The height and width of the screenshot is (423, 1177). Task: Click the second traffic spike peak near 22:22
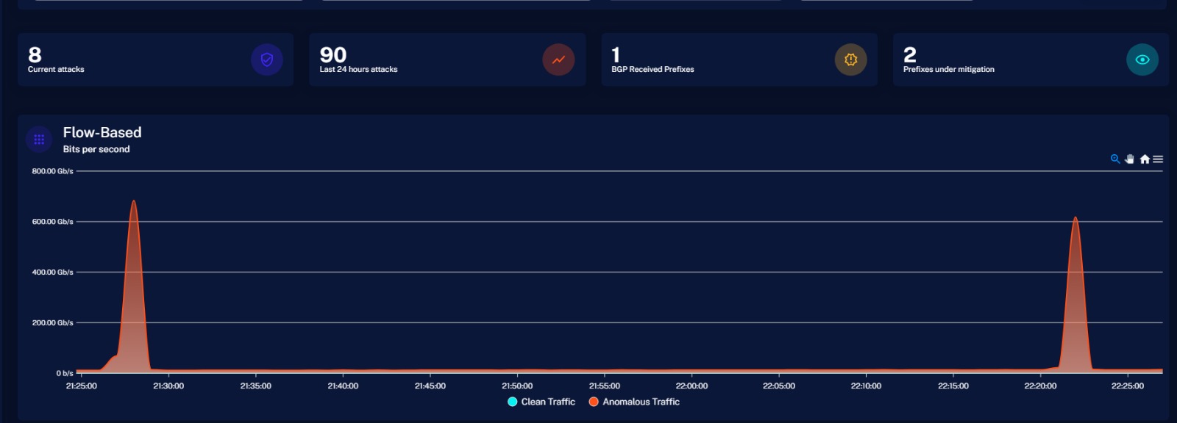(x=1075, y=218)
